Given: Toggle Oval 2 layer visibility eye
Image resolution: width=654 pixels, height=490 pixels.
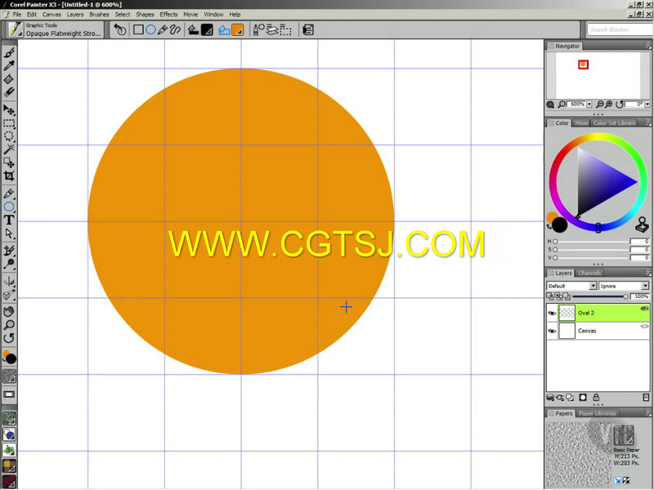Looking at the screenshot, I should (552, 313).
